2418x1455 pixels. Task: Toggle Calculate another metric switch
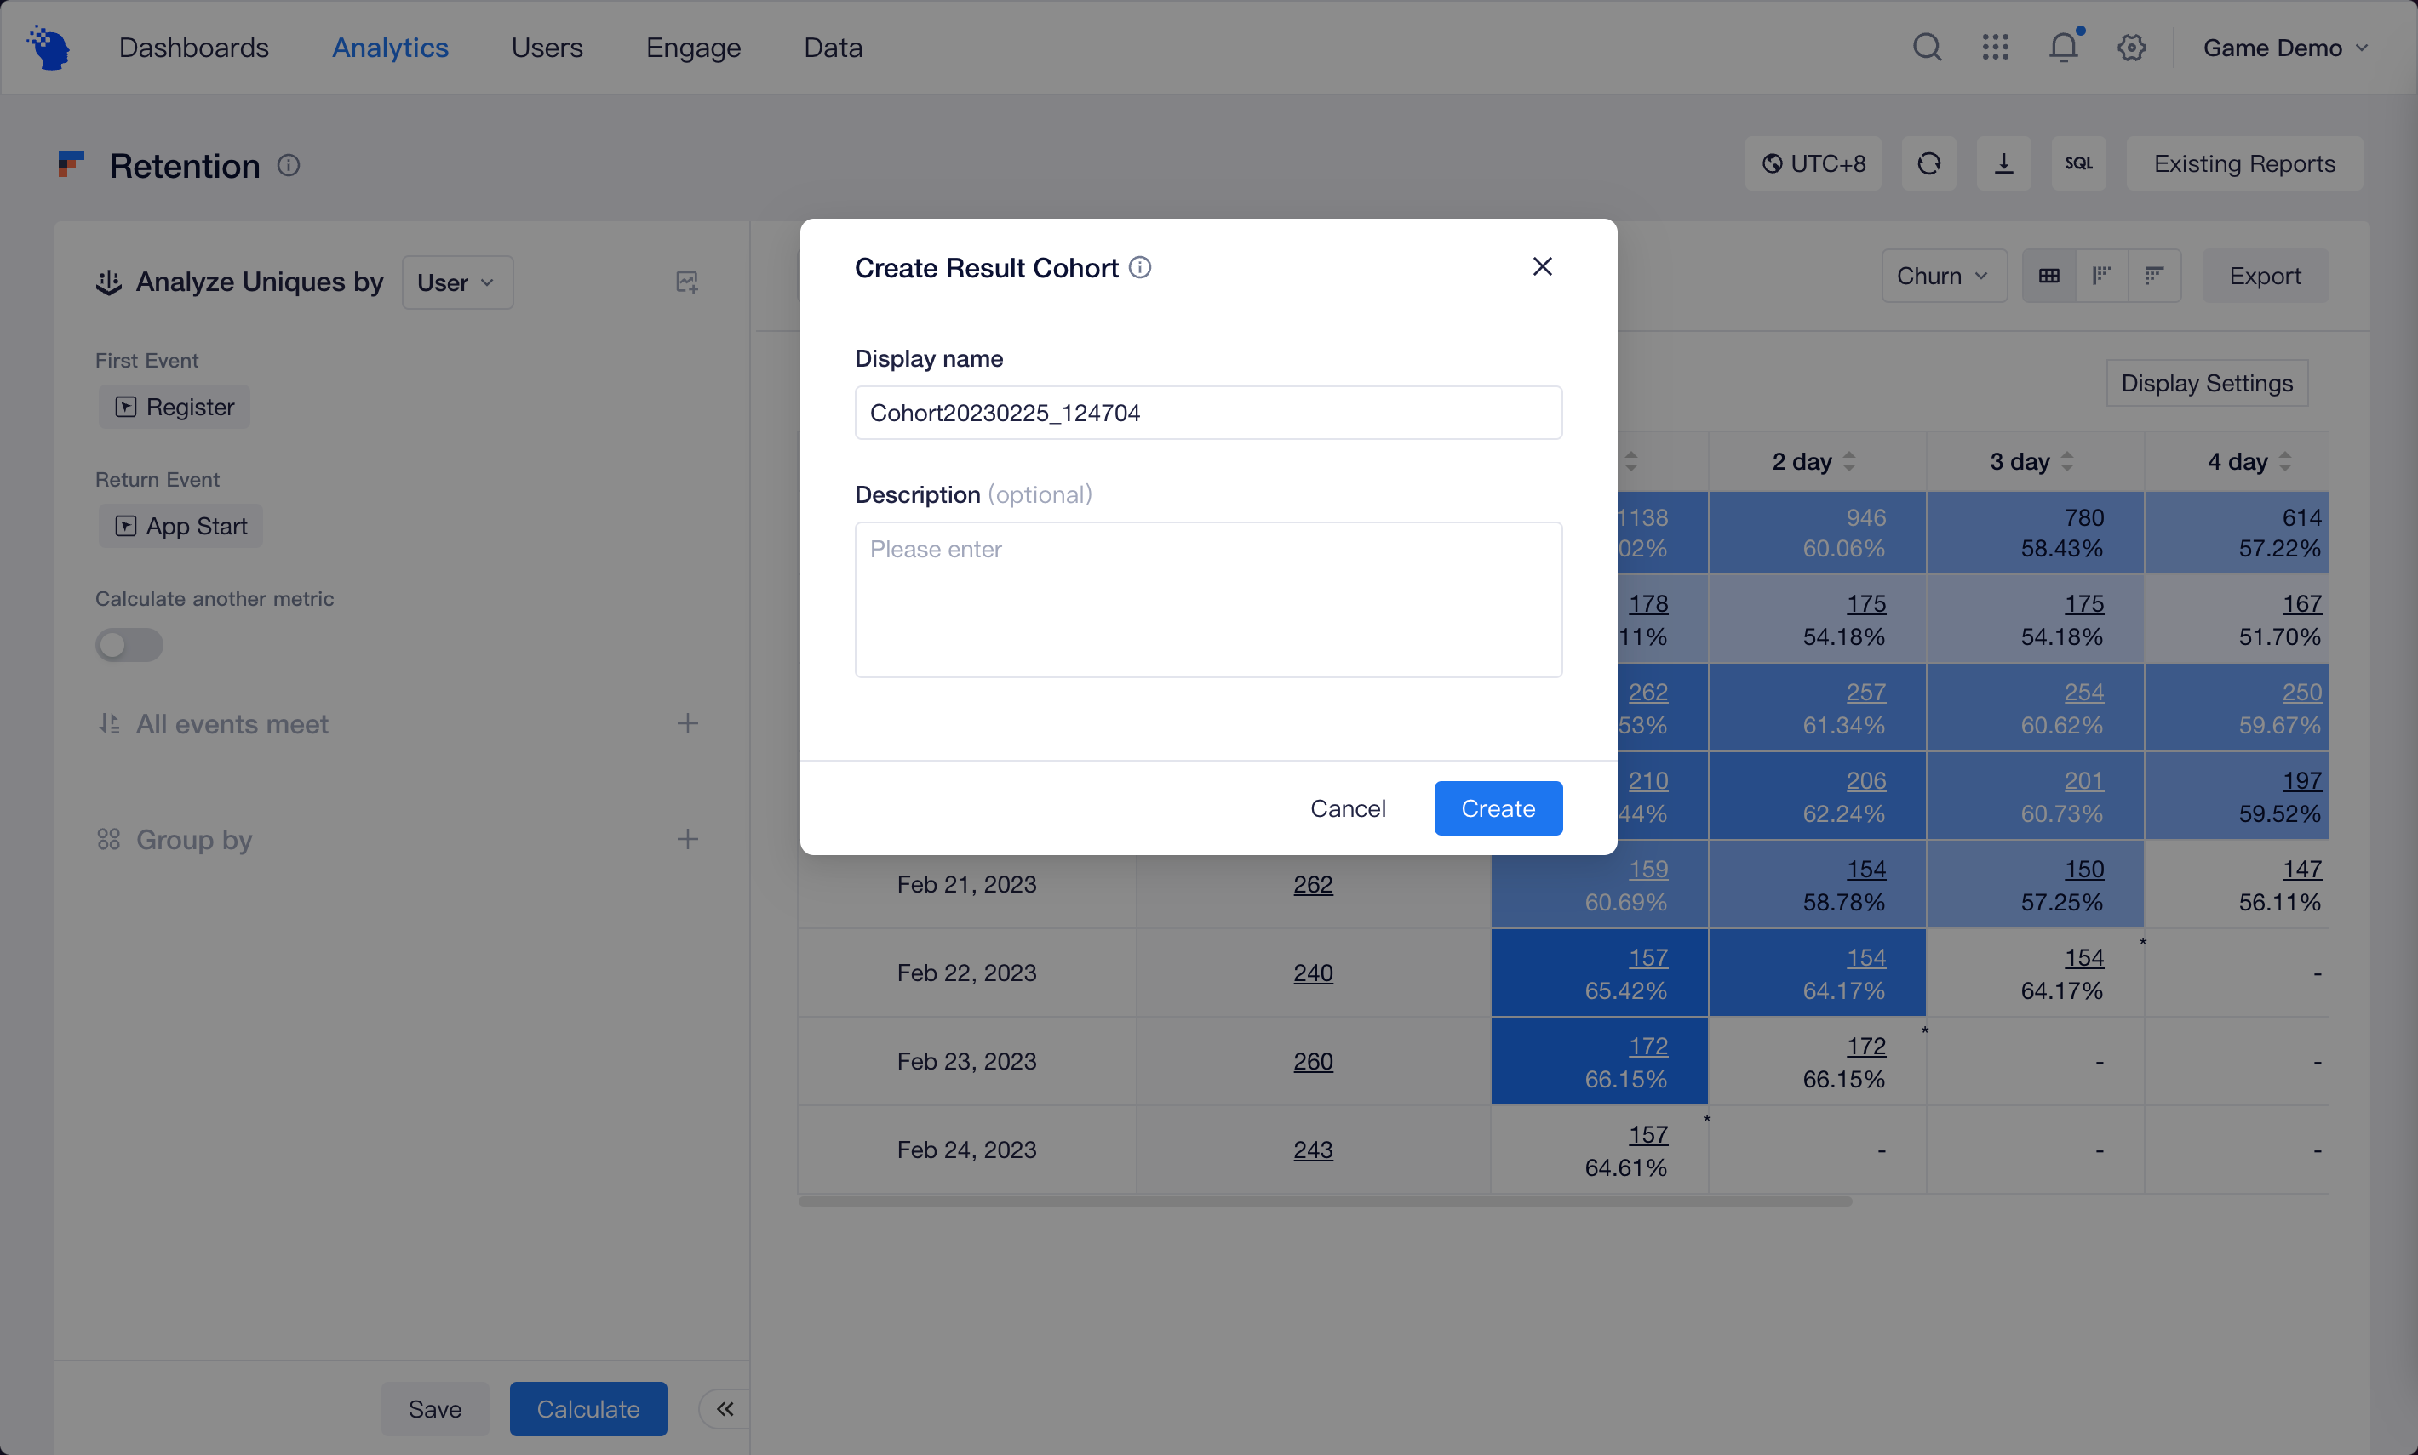coord(129,644)
